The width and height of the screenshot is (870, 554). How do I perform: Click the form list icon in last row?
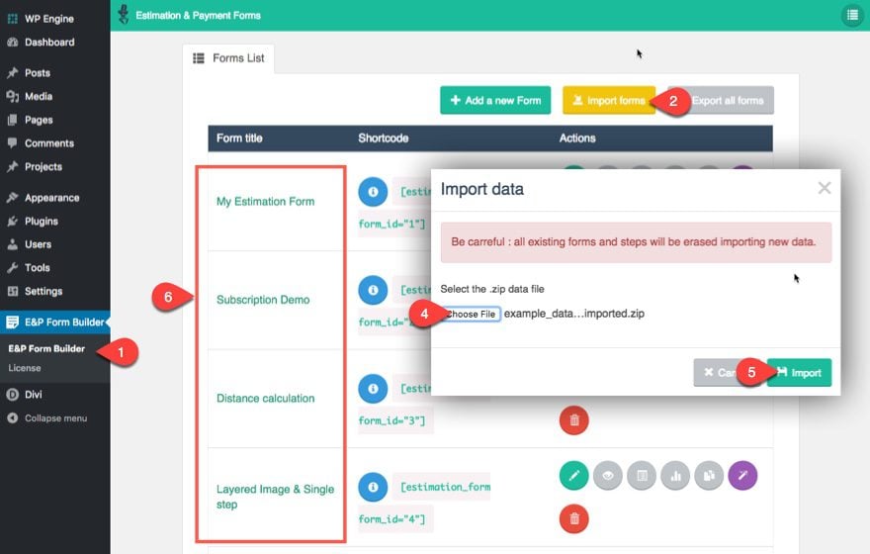(642, 476)
